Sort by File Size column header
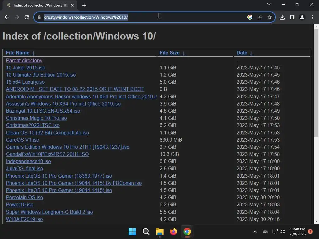319x239 pixels. (169, 53)
